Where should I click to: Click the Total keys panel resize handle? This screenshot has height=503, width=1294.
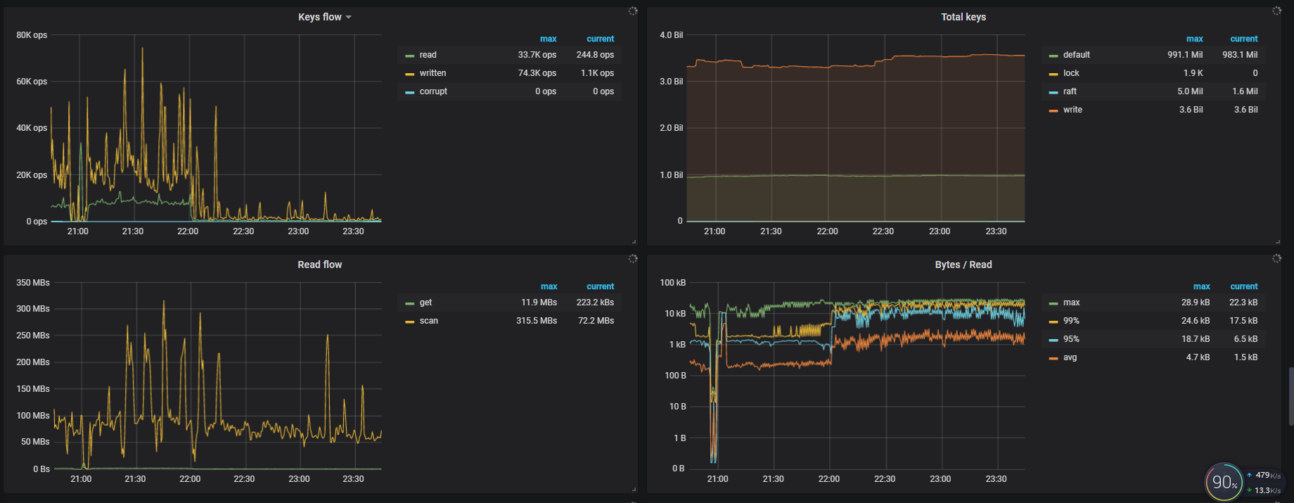click(x=1277, y=241)
